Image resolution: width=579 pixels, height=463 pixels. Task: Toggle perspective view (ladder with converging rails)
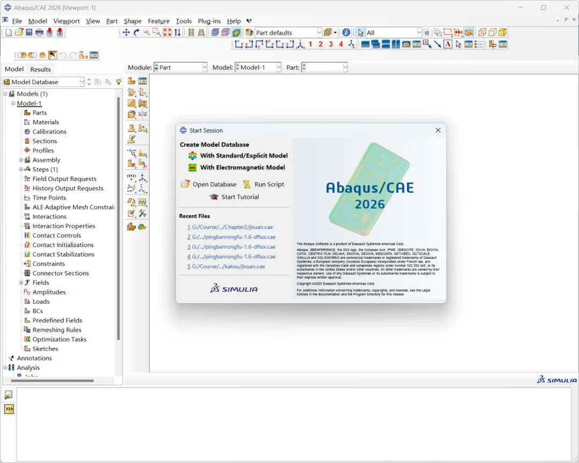[x=201, y=33]
